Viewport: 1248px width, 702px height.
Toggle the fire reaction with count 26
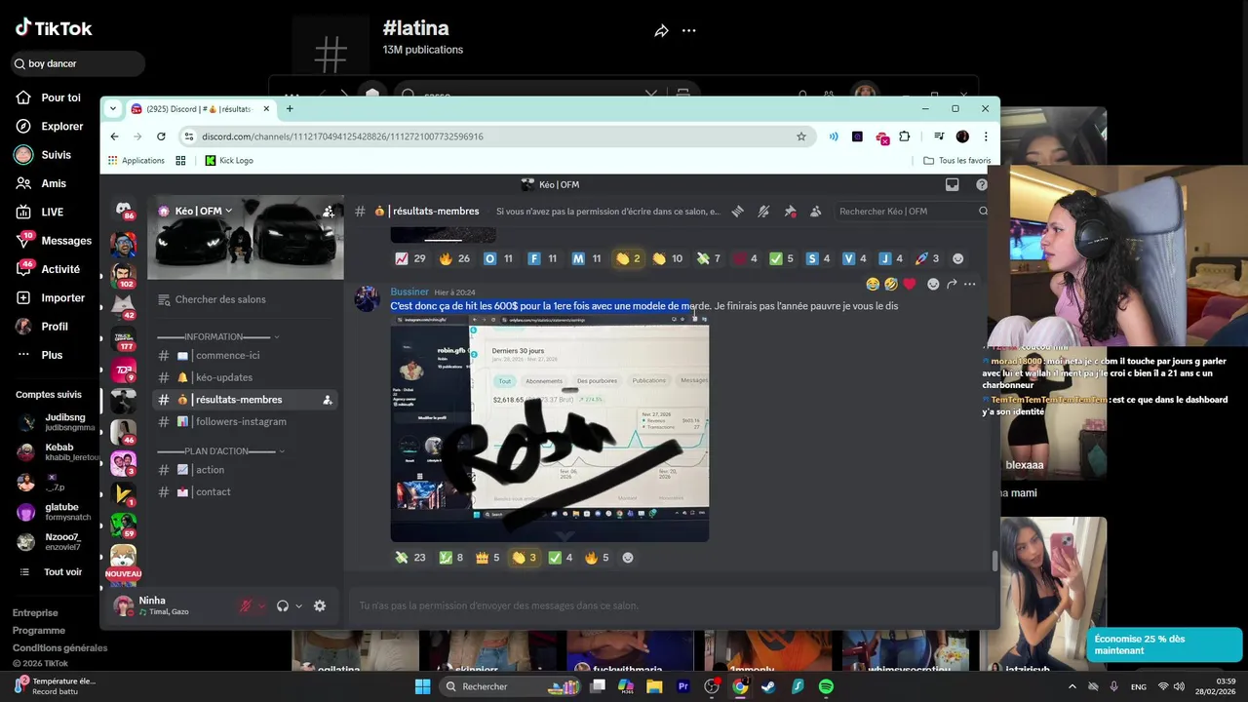pyautogui.click(x=454, y=258)
